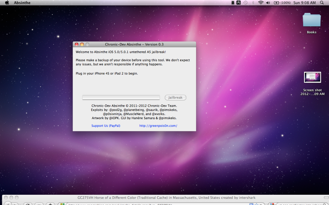Click the text 'Plug in your iPhone 4S or iPad 2'
The image size is (329, 205).
(107, 73)
